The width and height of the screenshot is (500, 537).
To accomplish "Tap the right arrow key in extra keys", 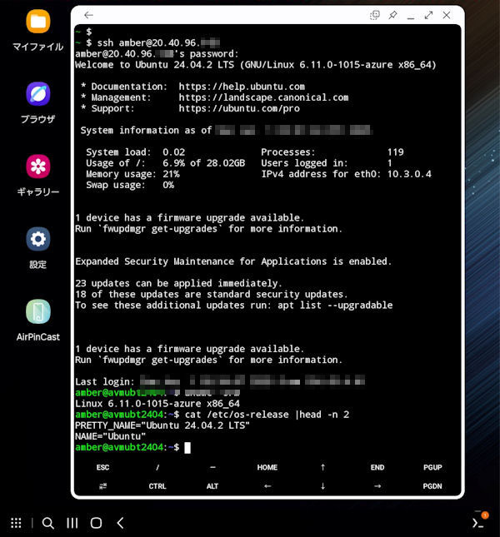I will coord(377,486).
